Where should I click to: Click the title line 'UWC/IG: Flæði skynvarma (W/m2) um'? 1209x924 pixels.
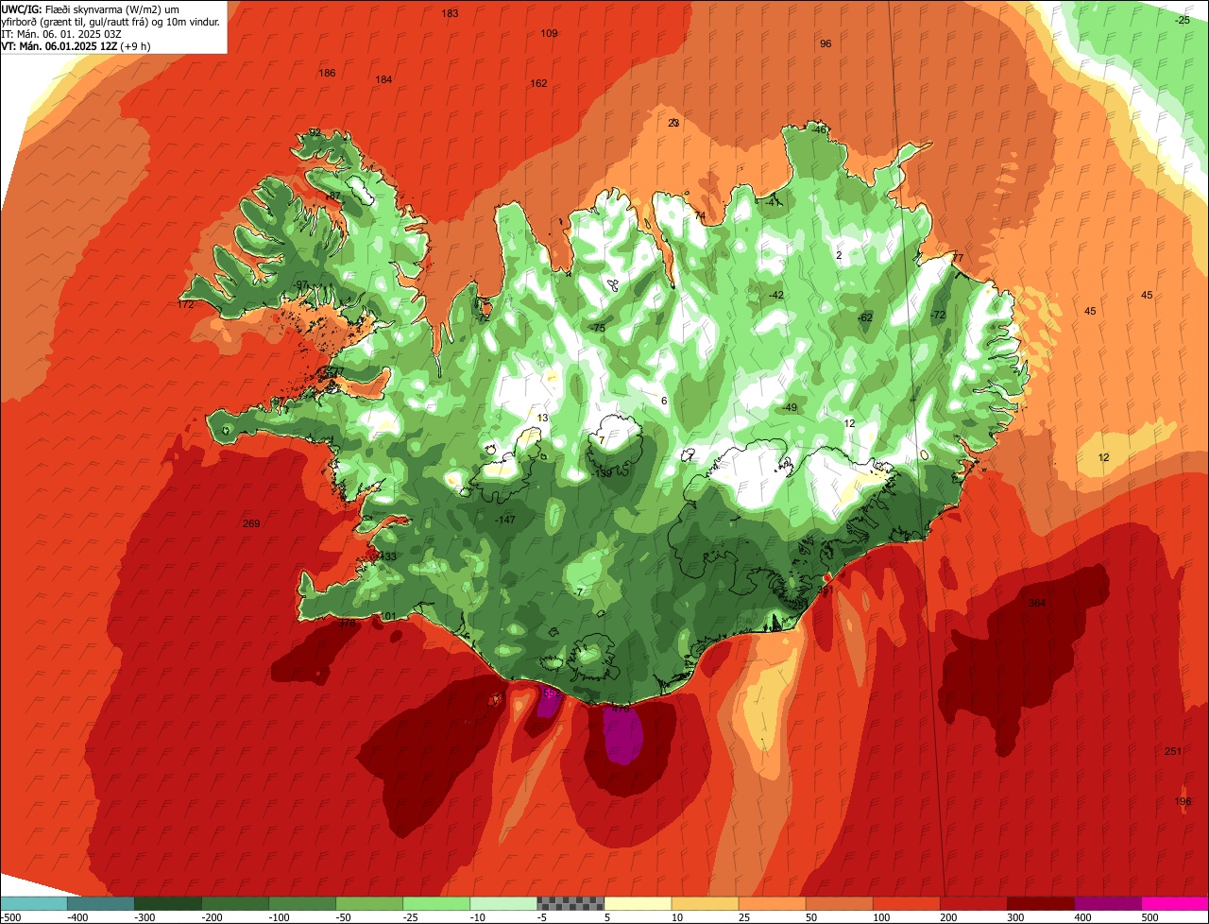[90, 9]
